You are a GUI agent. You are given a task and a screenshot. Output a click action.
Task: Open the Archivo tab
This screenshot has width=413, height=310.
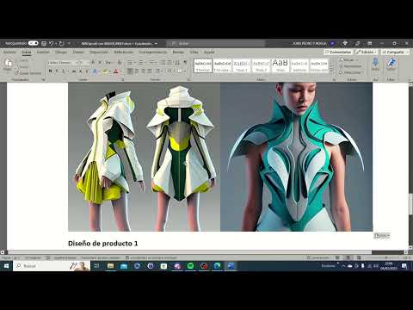click(9, 52)
